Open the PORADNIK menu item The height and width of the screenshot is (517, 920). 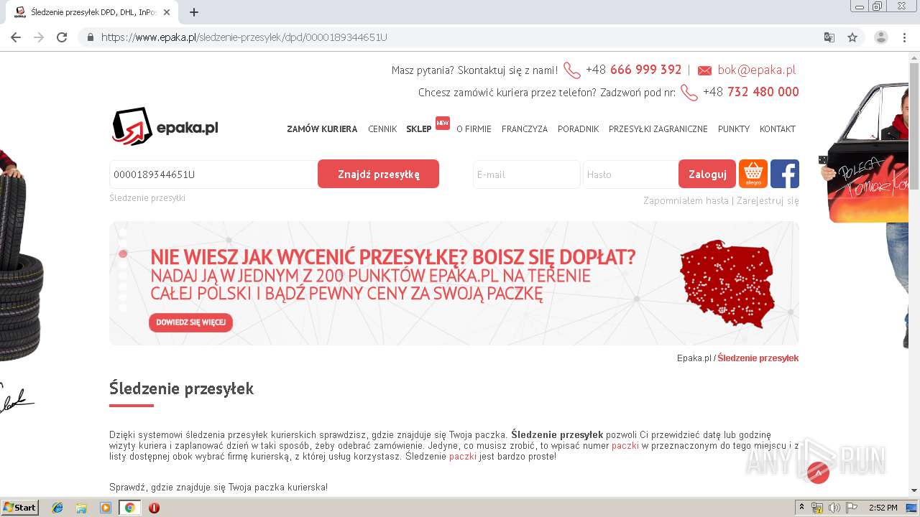point(578,129)
